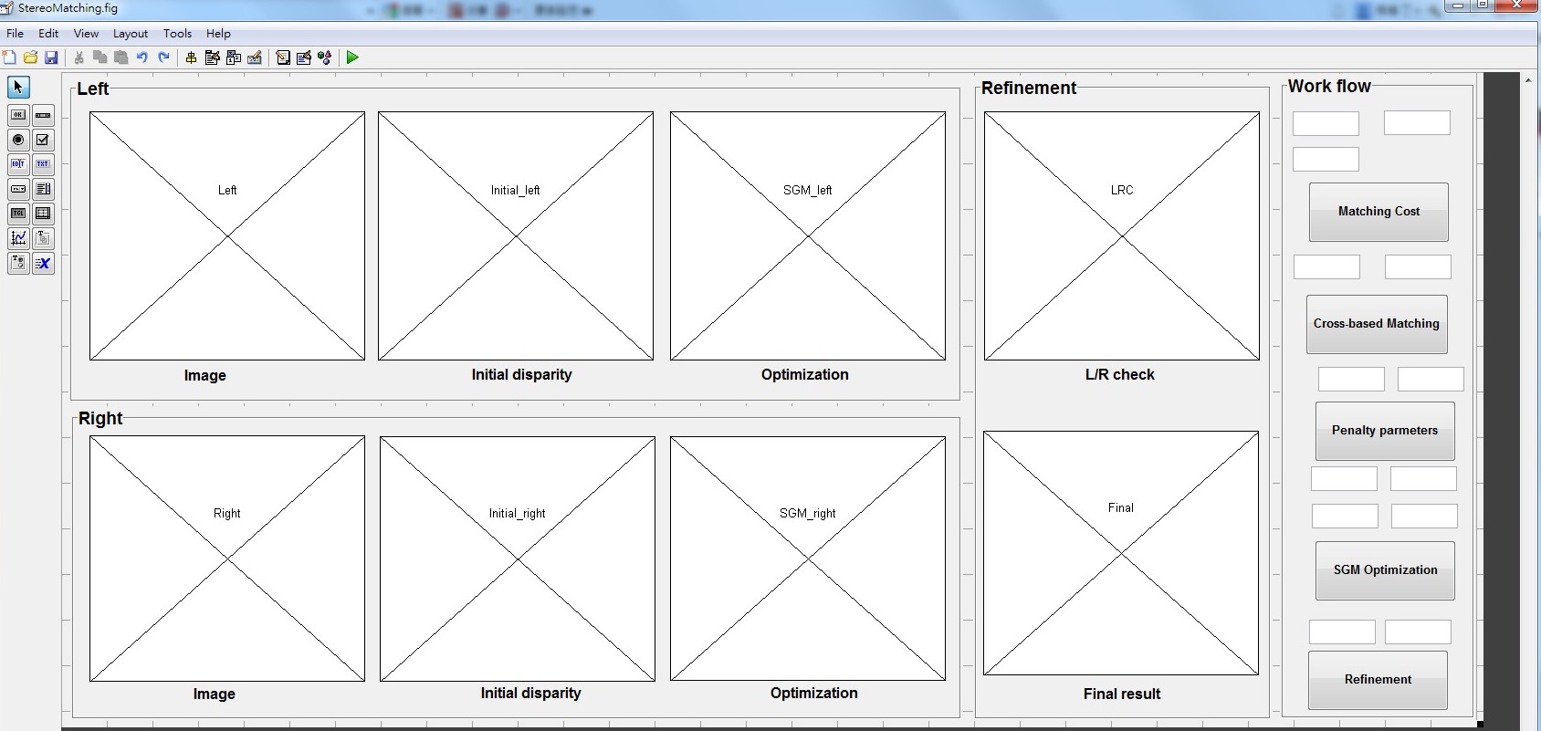This screenshot has height=731, width=1541.
Task: Select the LRC axes
Action: 1122,235
